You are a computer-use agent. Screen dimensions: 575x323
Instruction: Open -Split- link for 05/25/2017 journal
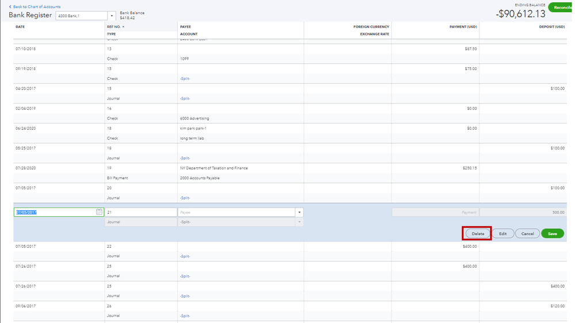[x=185, y=158]
